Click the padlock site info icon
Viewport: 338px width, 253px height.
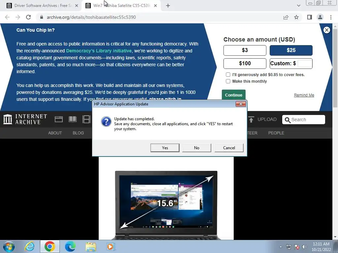click(42, 17)
